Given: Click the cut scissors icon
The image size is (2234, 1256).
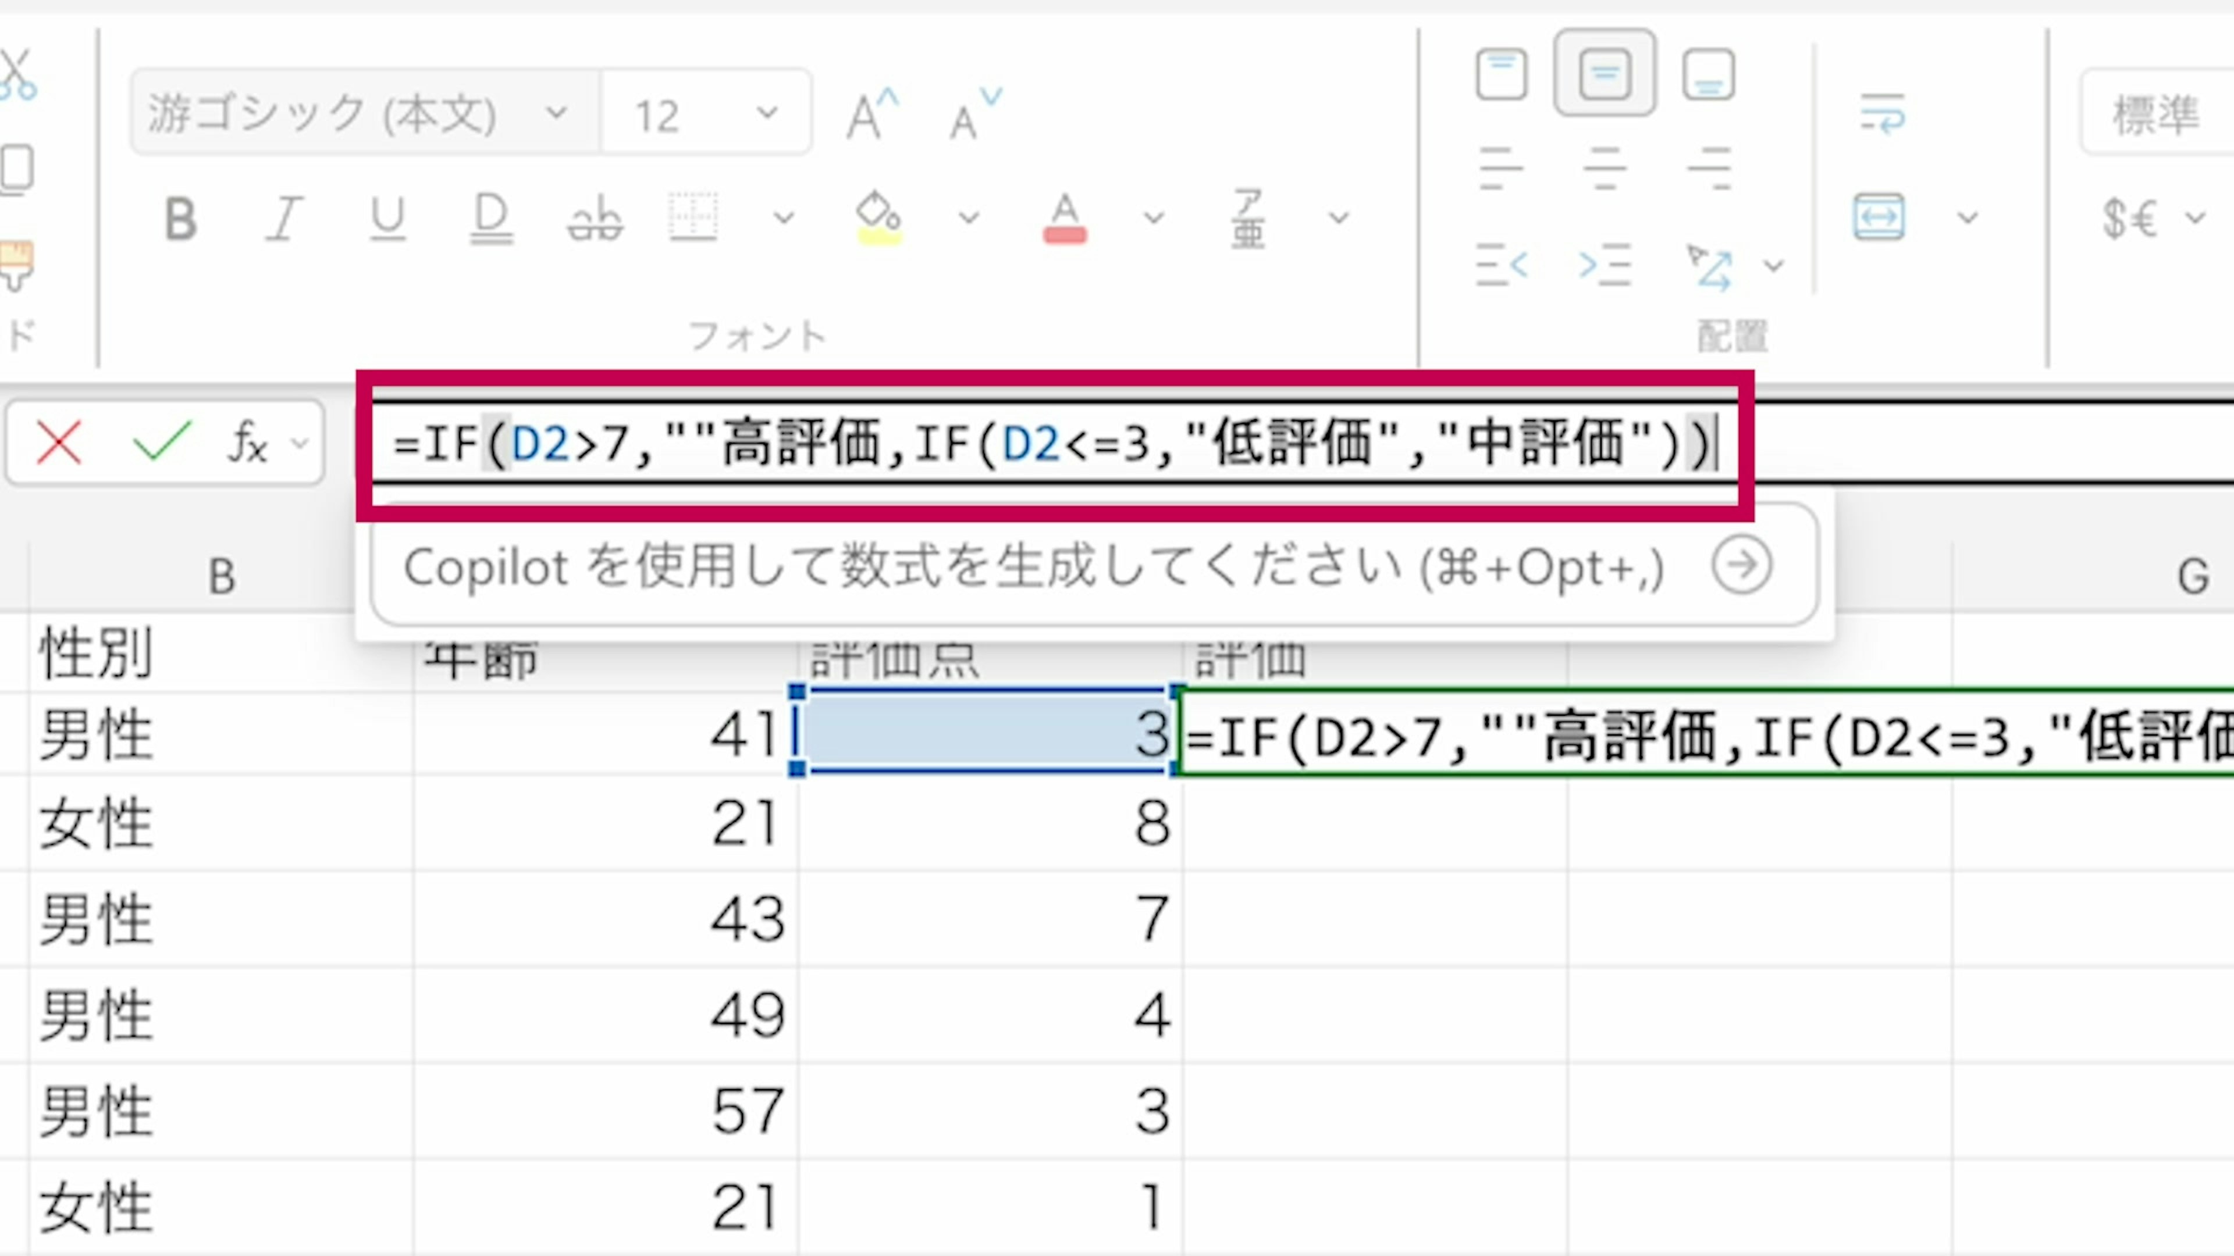Looking at the screenshot, I should coord(17,74).
